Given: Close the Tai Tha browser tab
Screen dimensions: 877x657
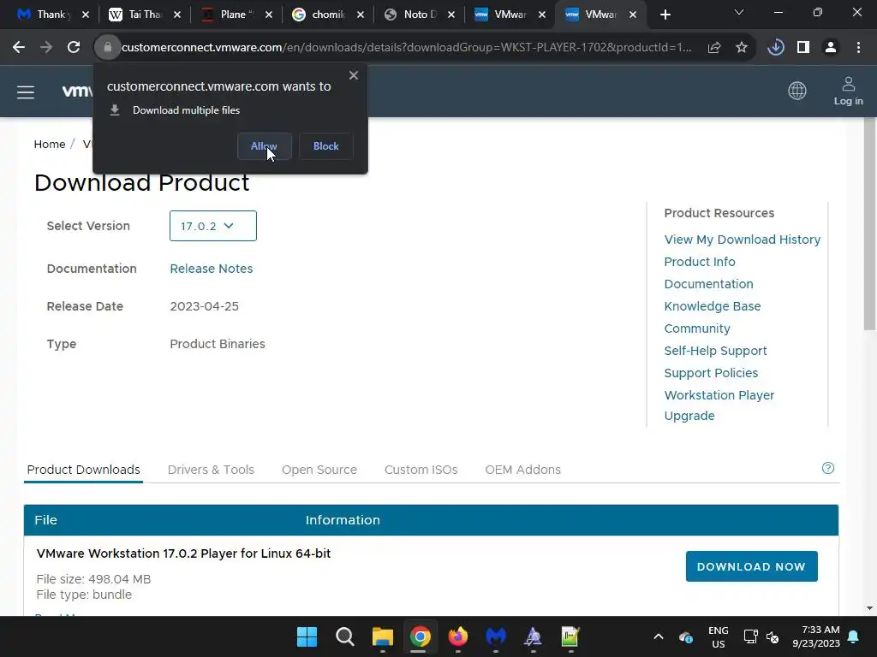Looking at the screenshot, I should (x=177, y=15).
